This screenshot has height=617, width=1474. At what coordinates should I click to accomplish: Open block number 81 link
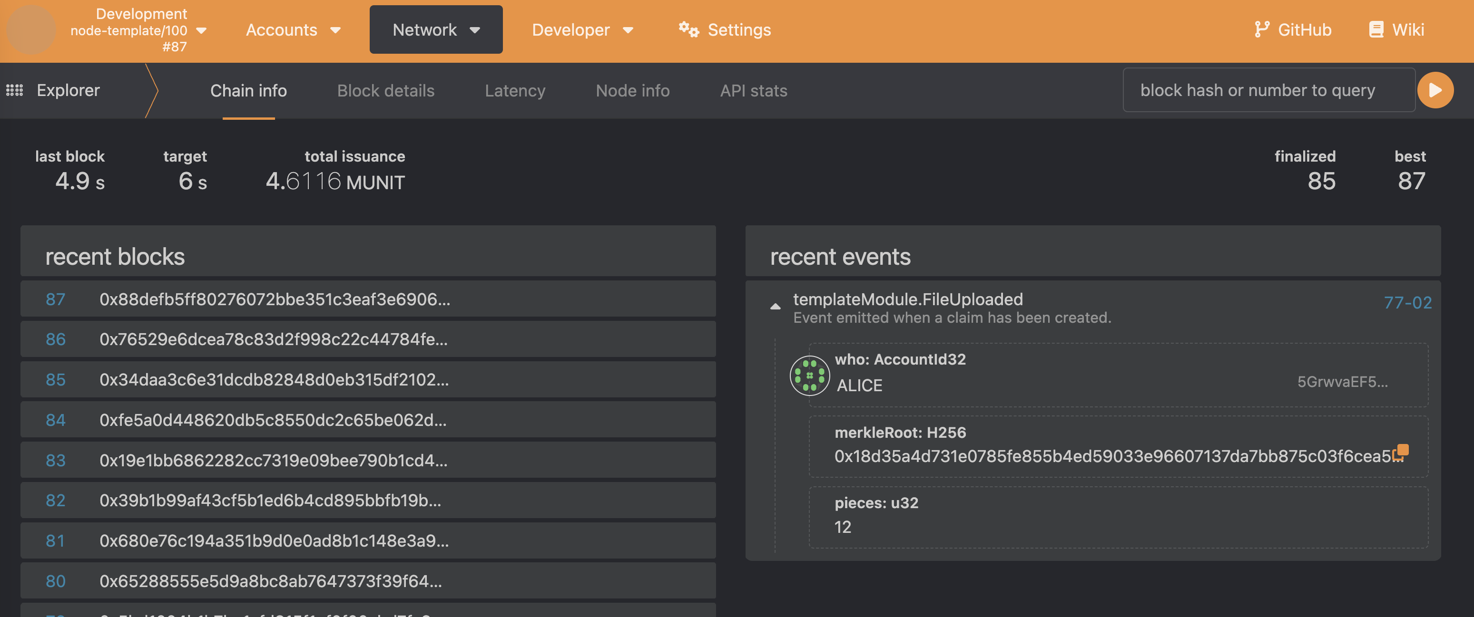[56, 540]
